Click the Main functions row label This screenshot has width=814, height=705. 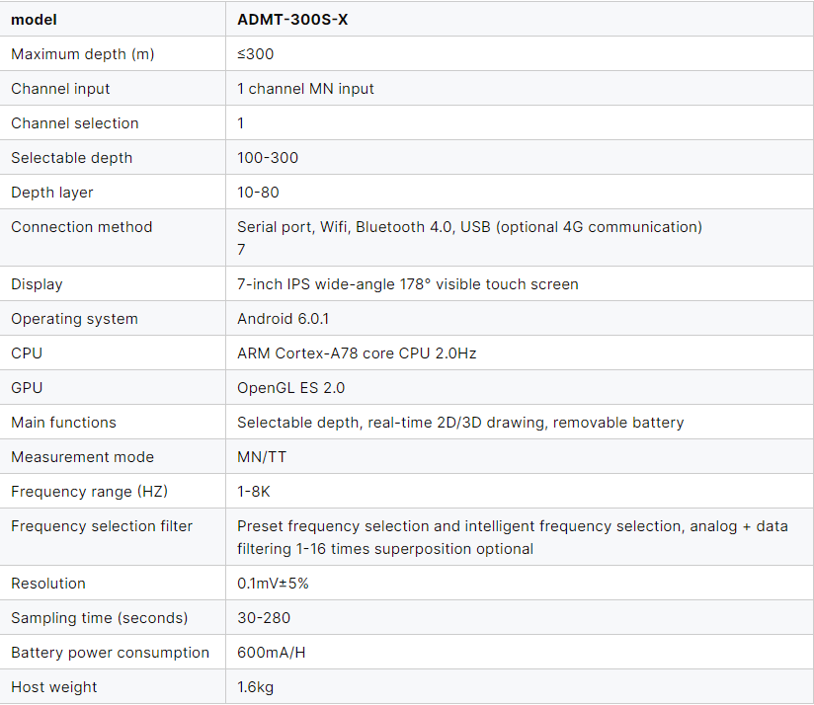pos(63,423)
